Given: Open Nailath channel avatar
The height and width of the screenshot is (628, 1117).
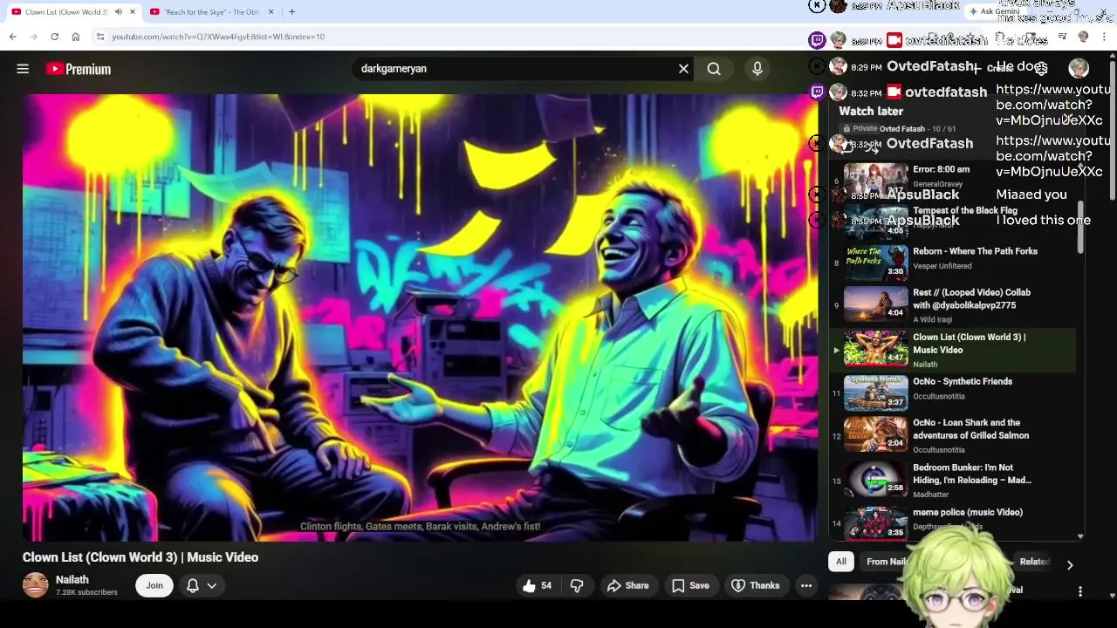Looking at the screenshot, I should tap(36, 585).
